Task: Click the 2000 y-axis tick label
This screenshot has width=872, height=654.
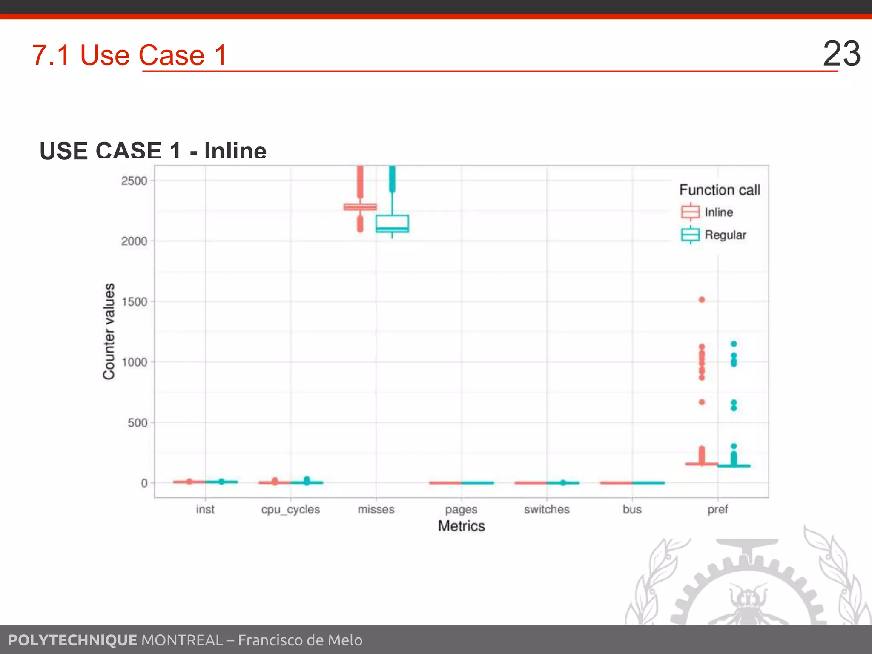Action: tap(134, 241)
